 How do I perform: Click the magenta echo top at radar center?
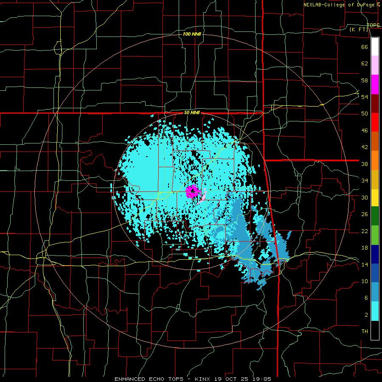pos(193,191)
